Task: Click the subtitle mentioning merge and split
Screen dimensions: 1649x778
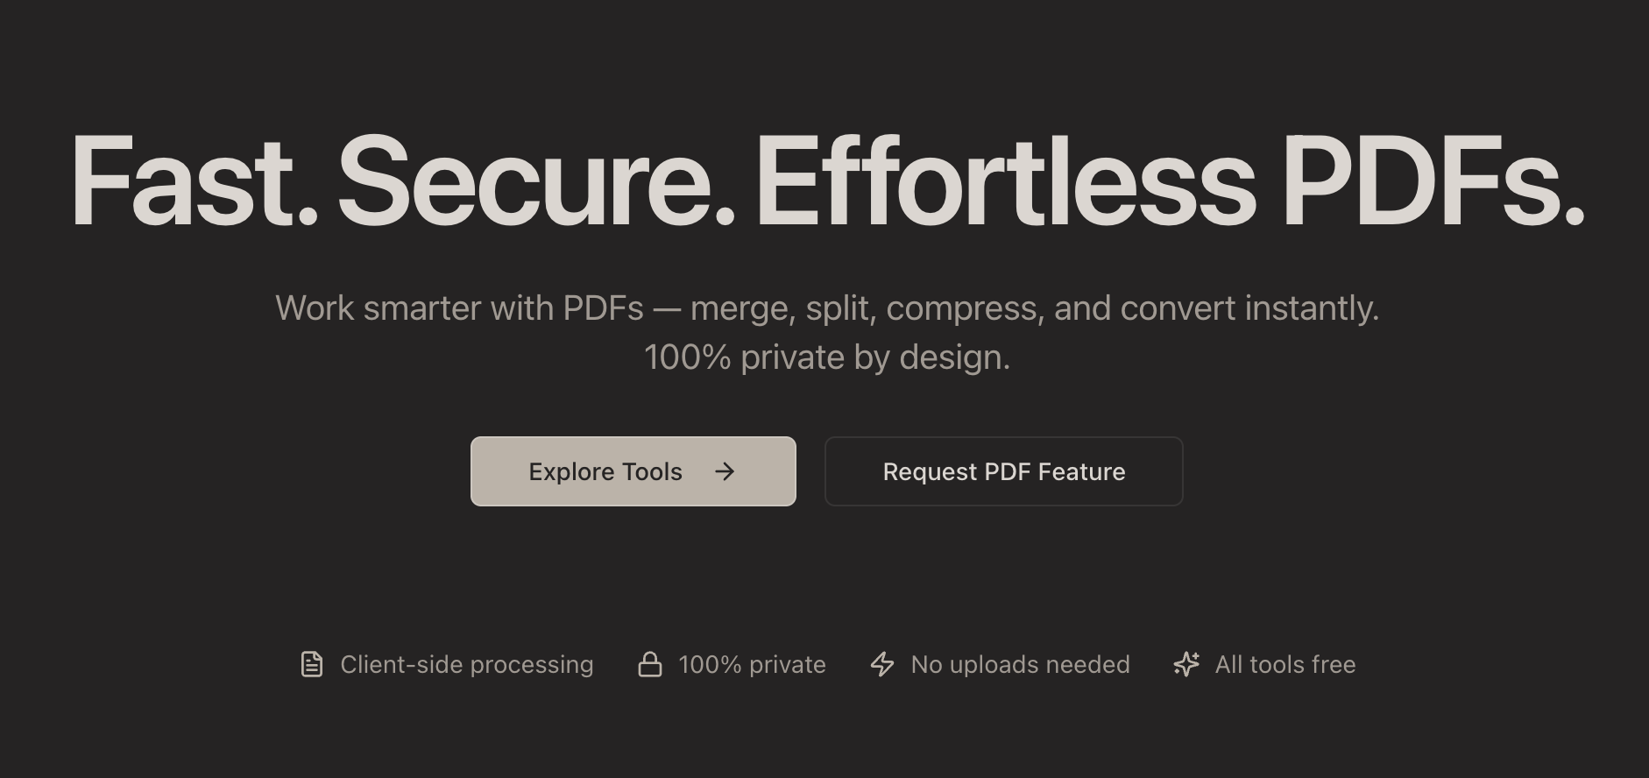Action: click(x=826, y=308)
